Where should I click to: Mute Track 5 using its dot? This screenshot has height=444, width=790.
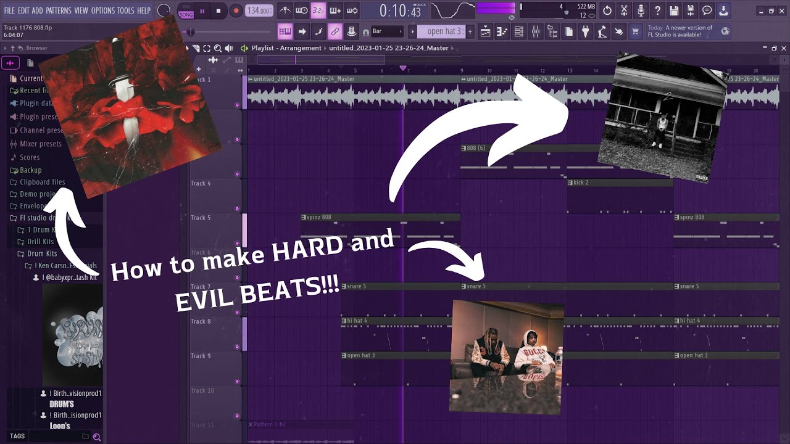click(x=238, y=244)
